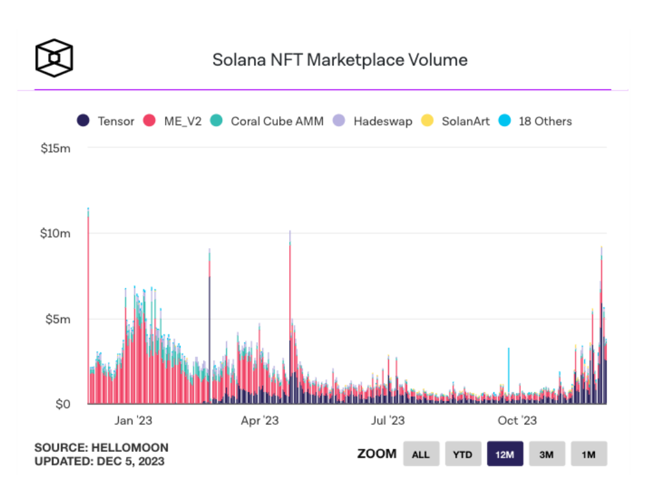
Task: Click the SOURCE: HELLOMOON text
Action: tap(101, 448)
